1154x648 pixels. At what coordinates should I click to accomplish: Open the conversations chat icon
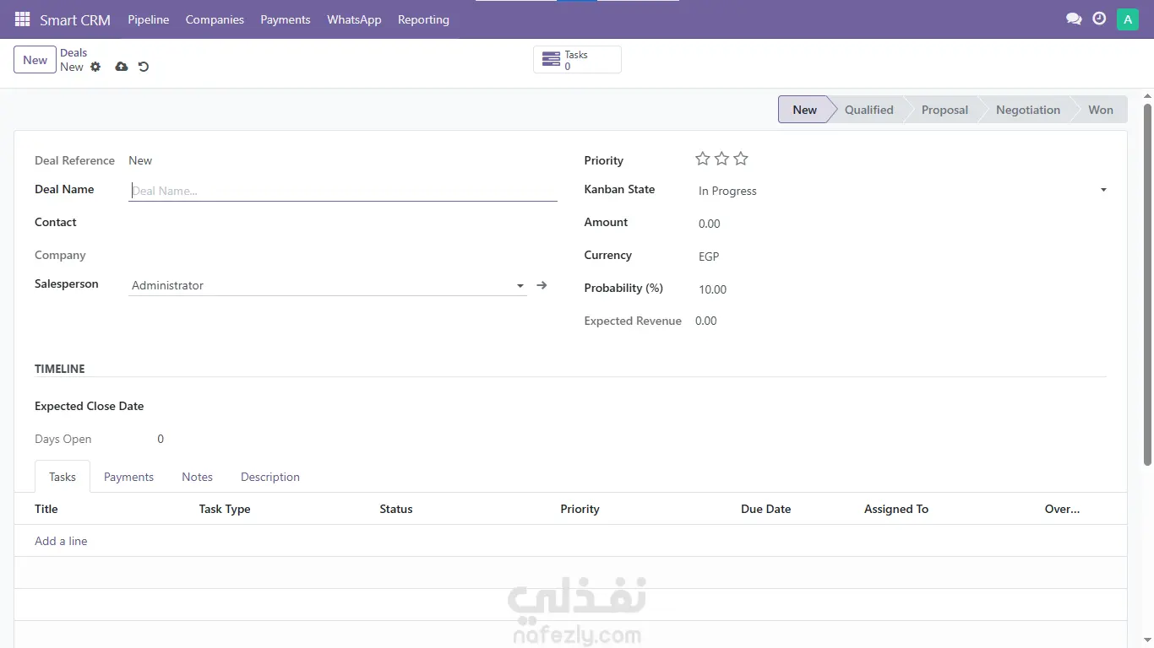(x=1074, y=19)
